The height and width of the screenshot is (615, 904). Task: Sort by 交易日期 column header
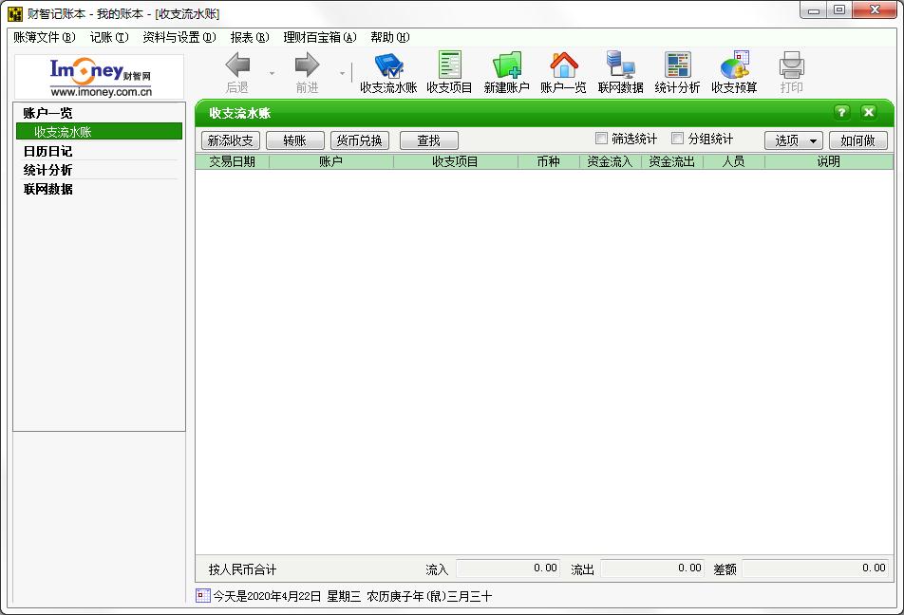coord(233,161)
